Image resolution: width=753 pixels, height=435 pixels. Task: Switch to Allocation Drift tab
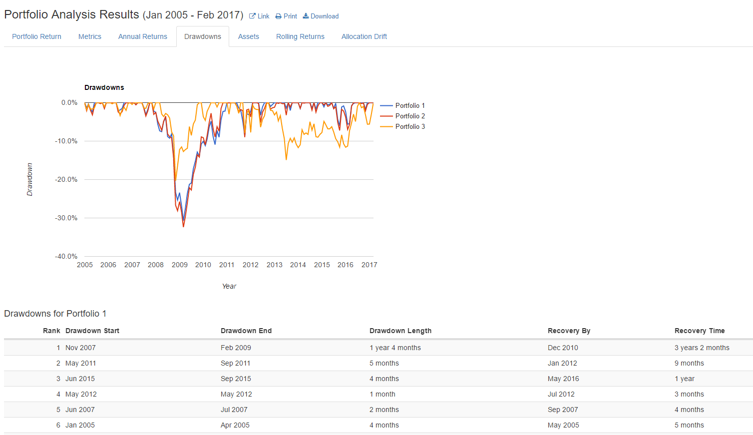click(364, 36)
